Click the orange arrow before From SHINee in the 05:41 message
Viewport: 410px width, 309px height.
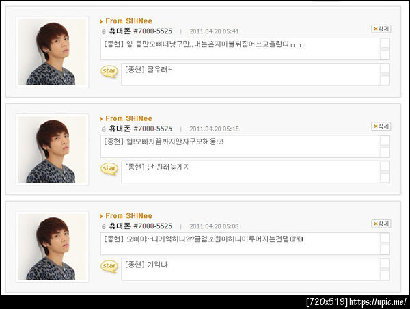click(x=101, y=21)
